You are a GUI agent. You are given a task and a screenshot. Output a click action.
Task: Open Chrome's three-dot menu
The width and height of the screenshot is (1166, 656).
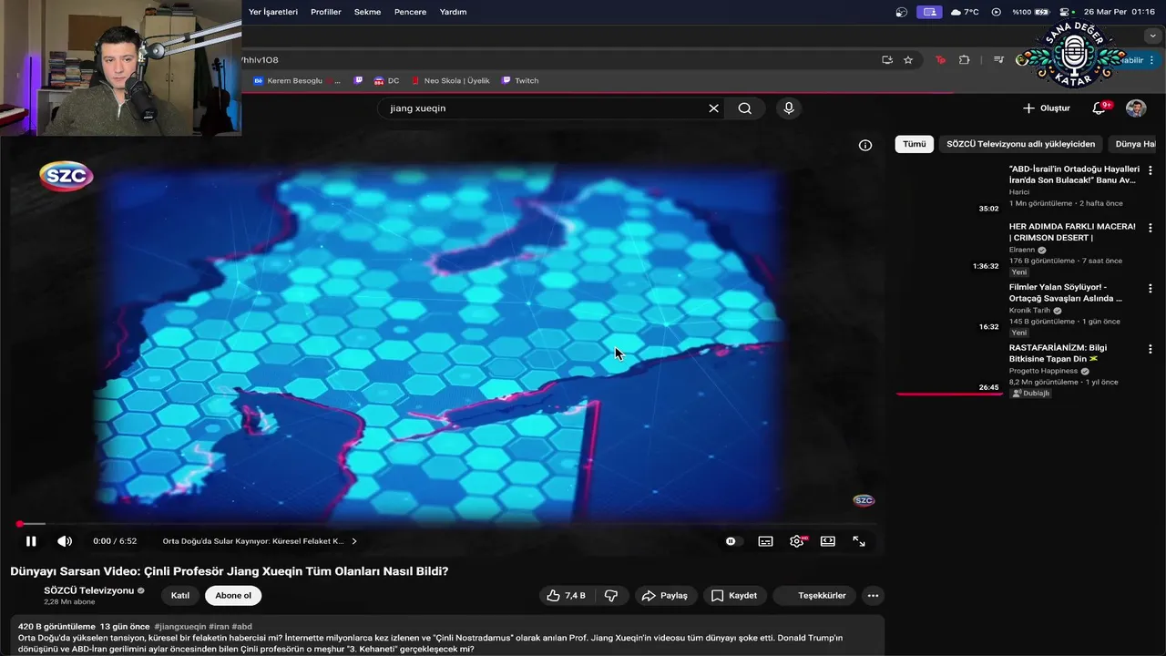pyautogui.click(x=1151, y=60)
